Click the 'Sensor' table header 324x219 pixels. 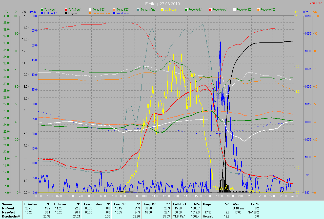(7, 204)
